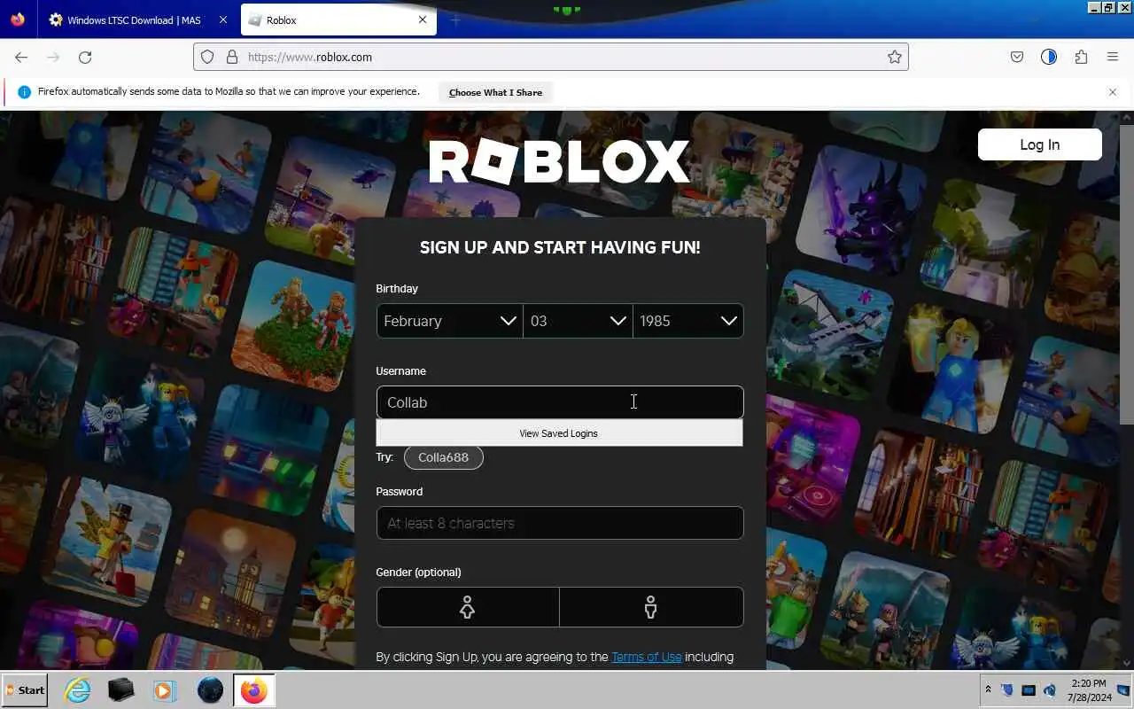Image resolution: width=1134 pixels, height=709 pixels.
Task: Click into the Username field
Action: point(560,402)
